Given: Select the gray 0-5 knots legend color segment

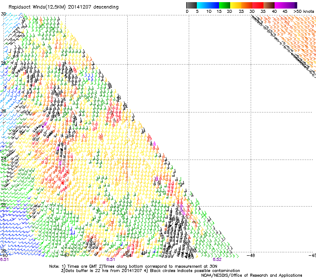Looking at the screenshot, I should click(x=191, y=5).
